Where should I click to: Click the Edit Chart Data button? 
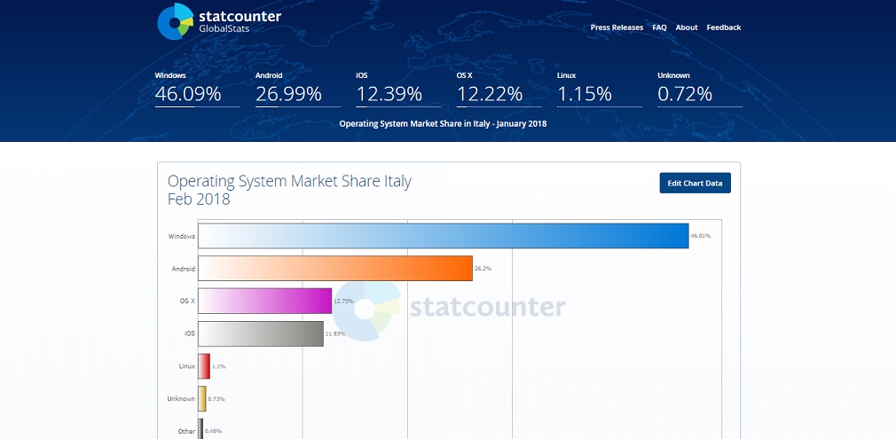pos(695,183)
